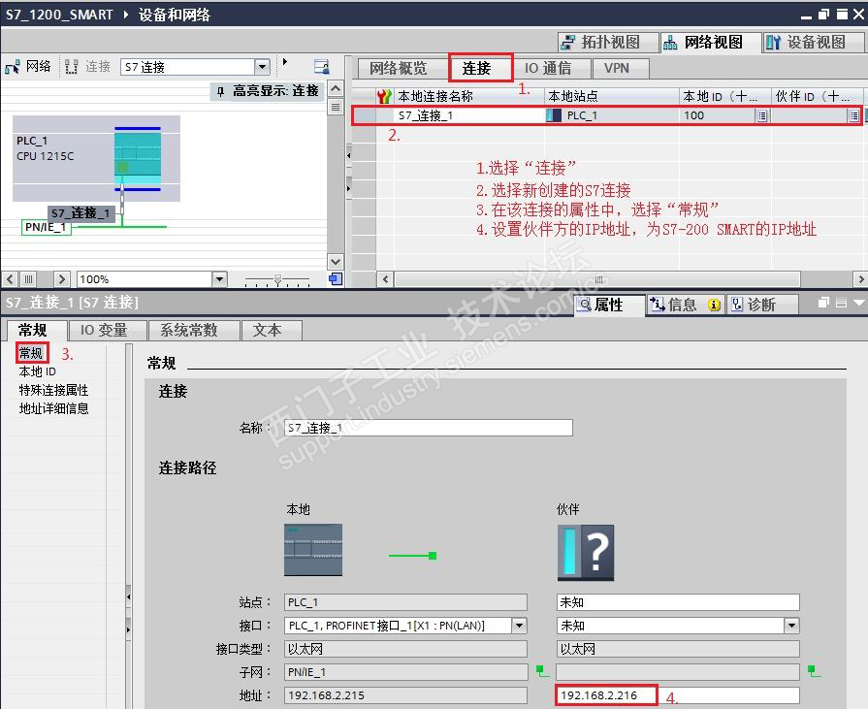Click the local subnet PN/IE_1 field

tap(405, 672)
